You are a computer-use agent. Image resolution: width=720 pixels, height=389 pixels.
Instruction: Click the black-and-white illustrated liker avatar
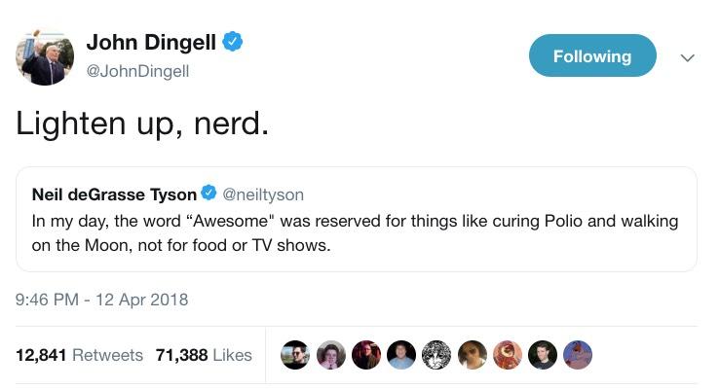tap(436, 355)
